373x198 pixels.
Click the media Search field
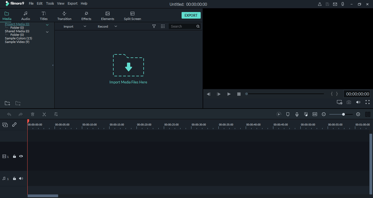pyautogui.click(x=182, y=26)
